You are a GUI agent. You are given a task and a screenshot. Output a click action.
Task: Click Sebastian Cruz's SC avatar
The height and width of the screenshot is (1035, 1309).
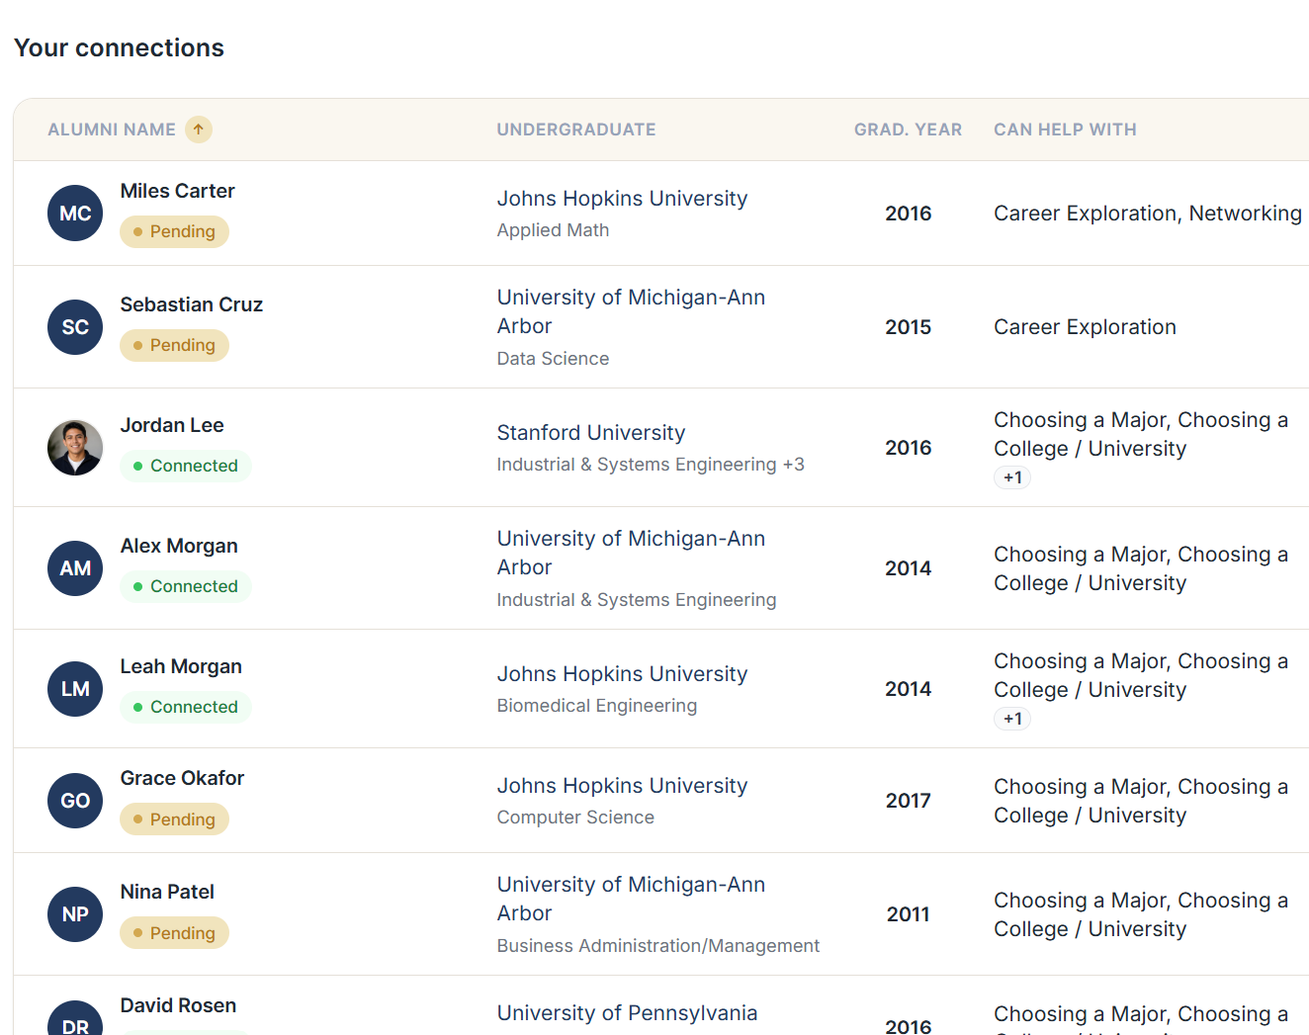click(75, 327)
